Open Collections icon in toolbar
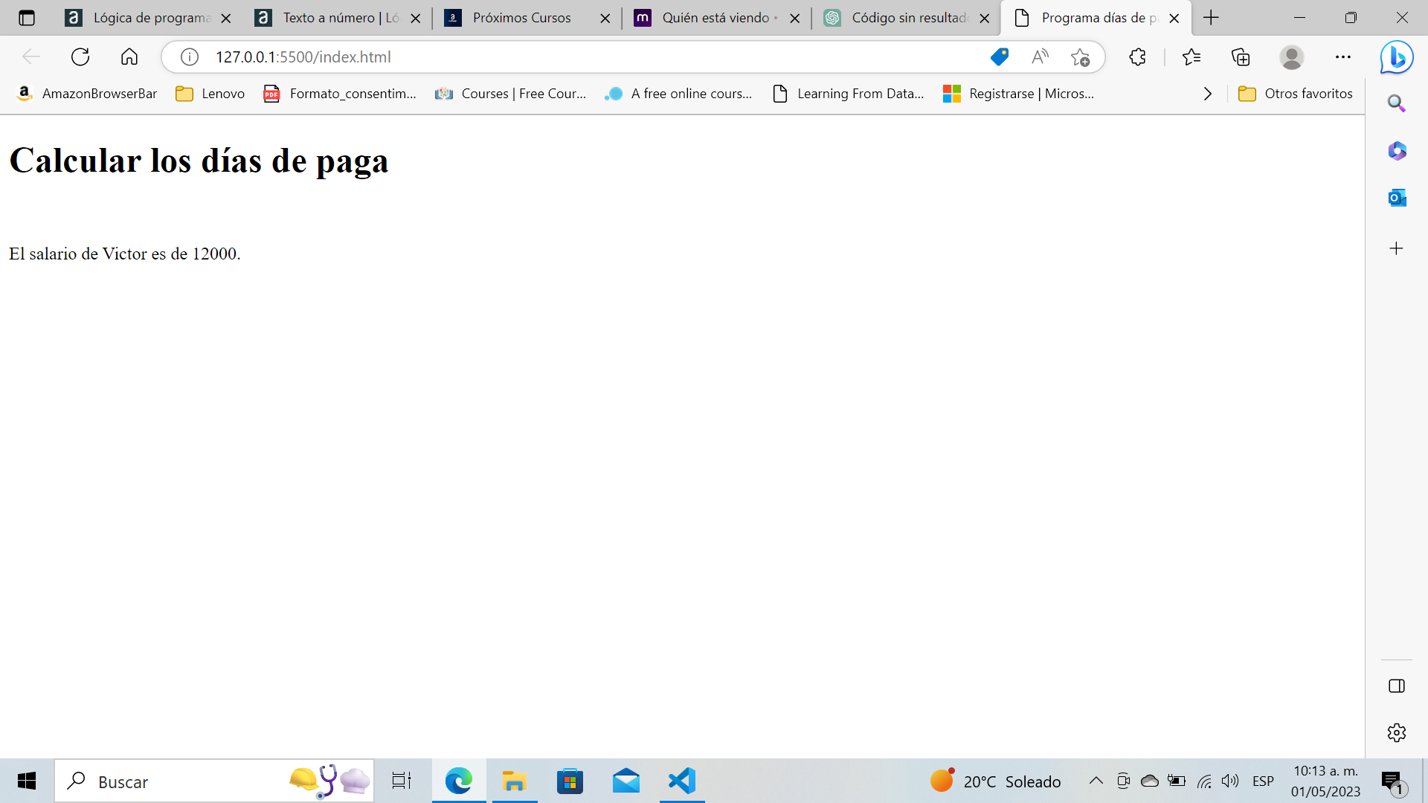The image size is (1428, 803). 1241,57
